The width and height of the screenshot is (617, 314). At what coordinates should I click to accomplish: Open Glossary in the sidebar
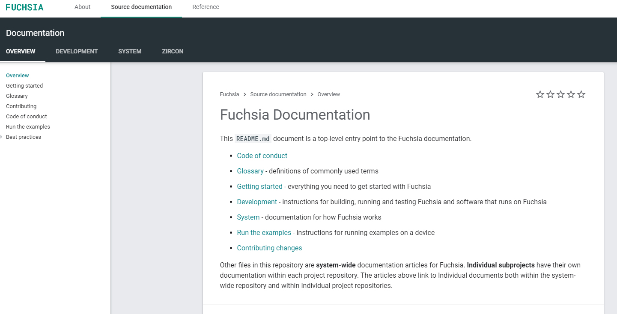pyautogui.click(x=17, y=96)
